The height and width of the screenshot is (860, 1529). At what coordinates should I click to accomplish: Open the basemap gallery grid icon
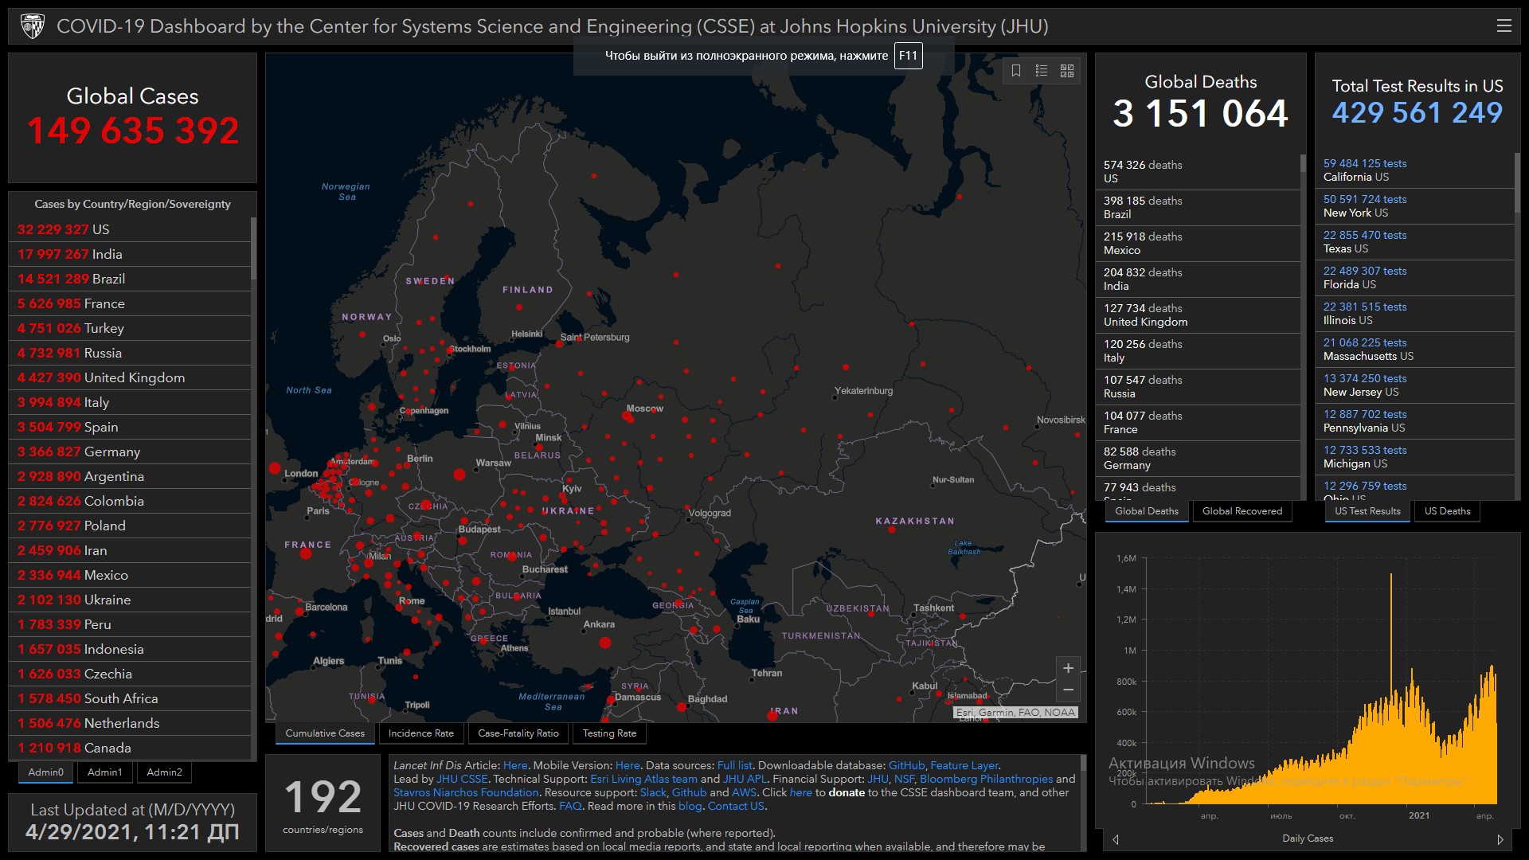1067,71
